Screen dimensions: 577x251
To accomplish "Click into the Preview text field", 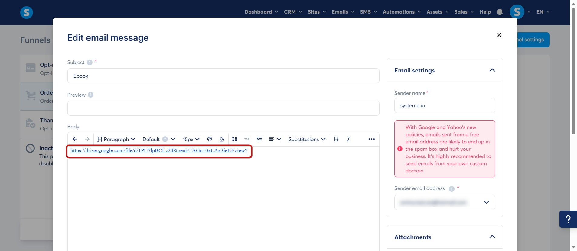I will point(223,108).
